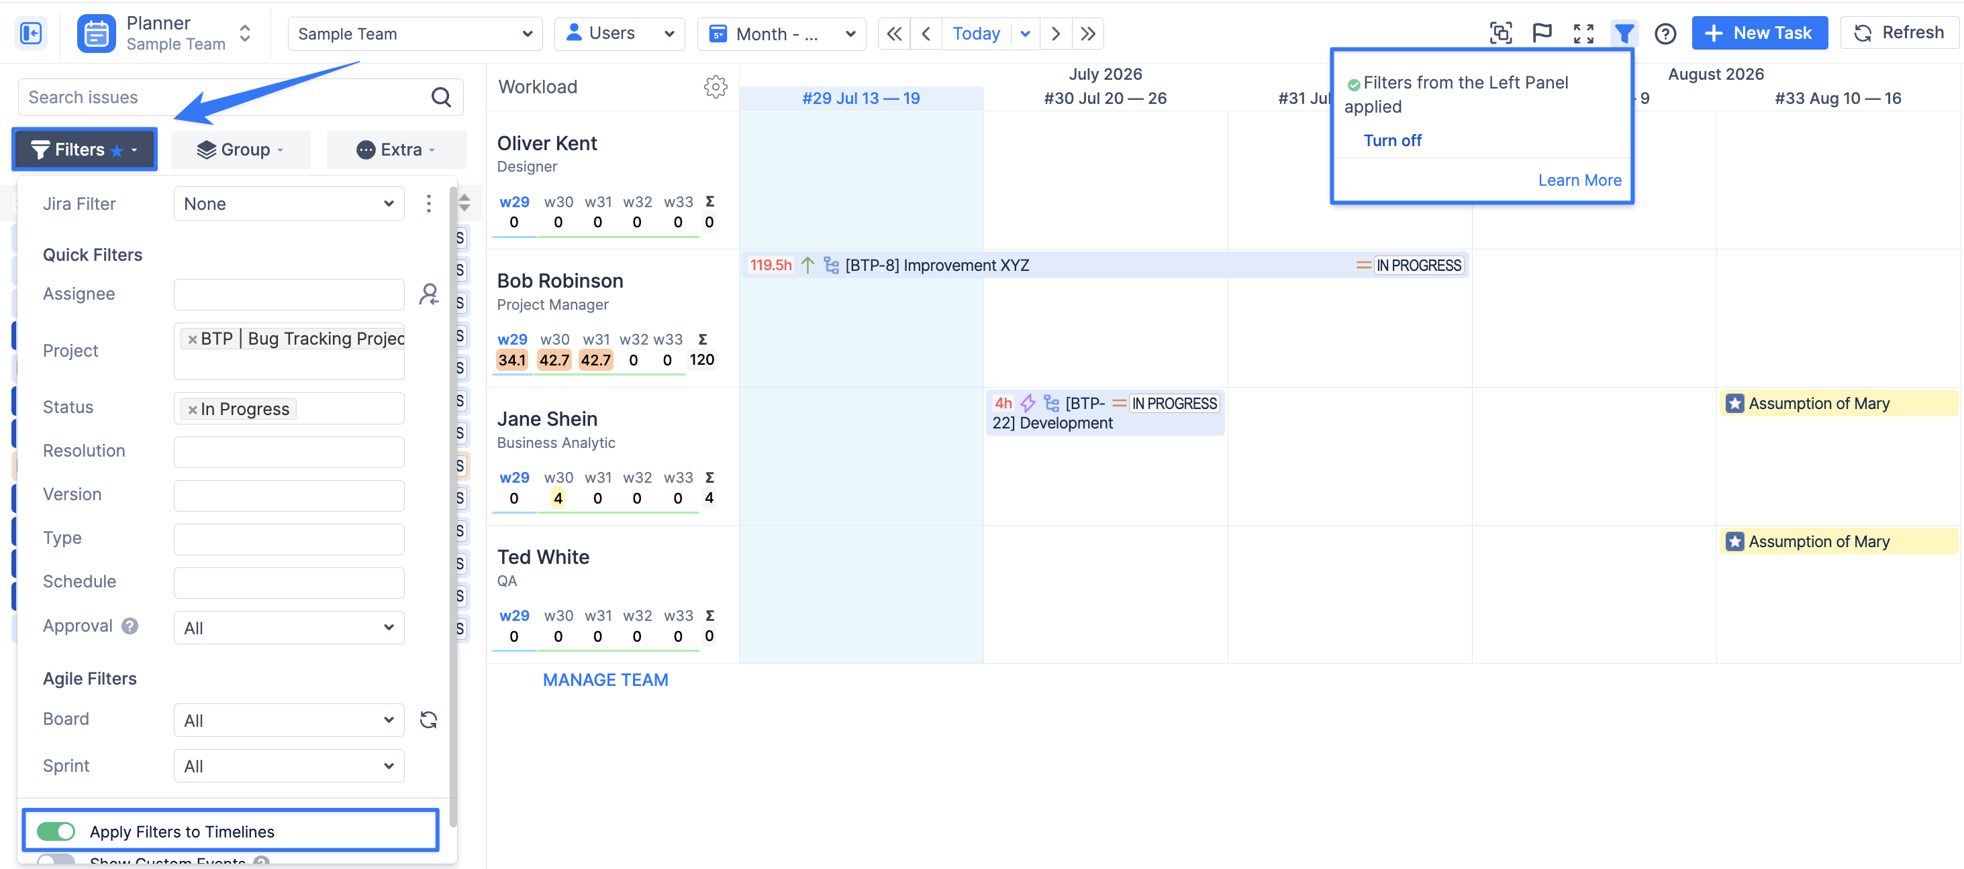Open the Jira Filter None dropdown
This screenshot has width=1964, height=869.
tap(289, 203)
